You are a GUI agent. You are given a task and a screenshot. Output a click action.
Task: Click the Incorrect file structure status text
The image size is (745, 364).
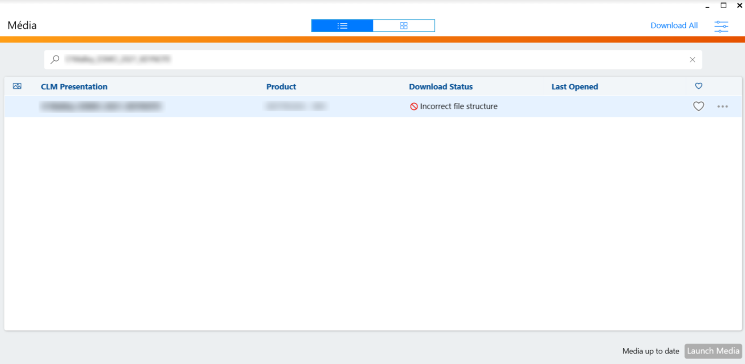[x=458, y=106]
